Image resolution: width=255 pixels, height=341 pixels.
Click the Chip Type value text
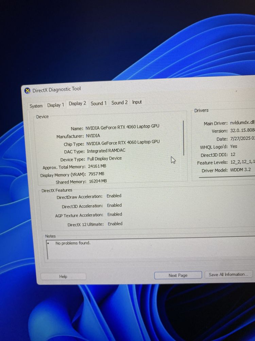click(x=123, y=143)
